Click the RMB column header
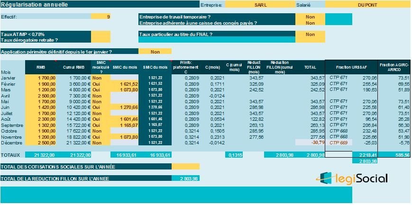The width and height of the screenshot is (412, 205). pyautogui.click(x=41, y=67)
